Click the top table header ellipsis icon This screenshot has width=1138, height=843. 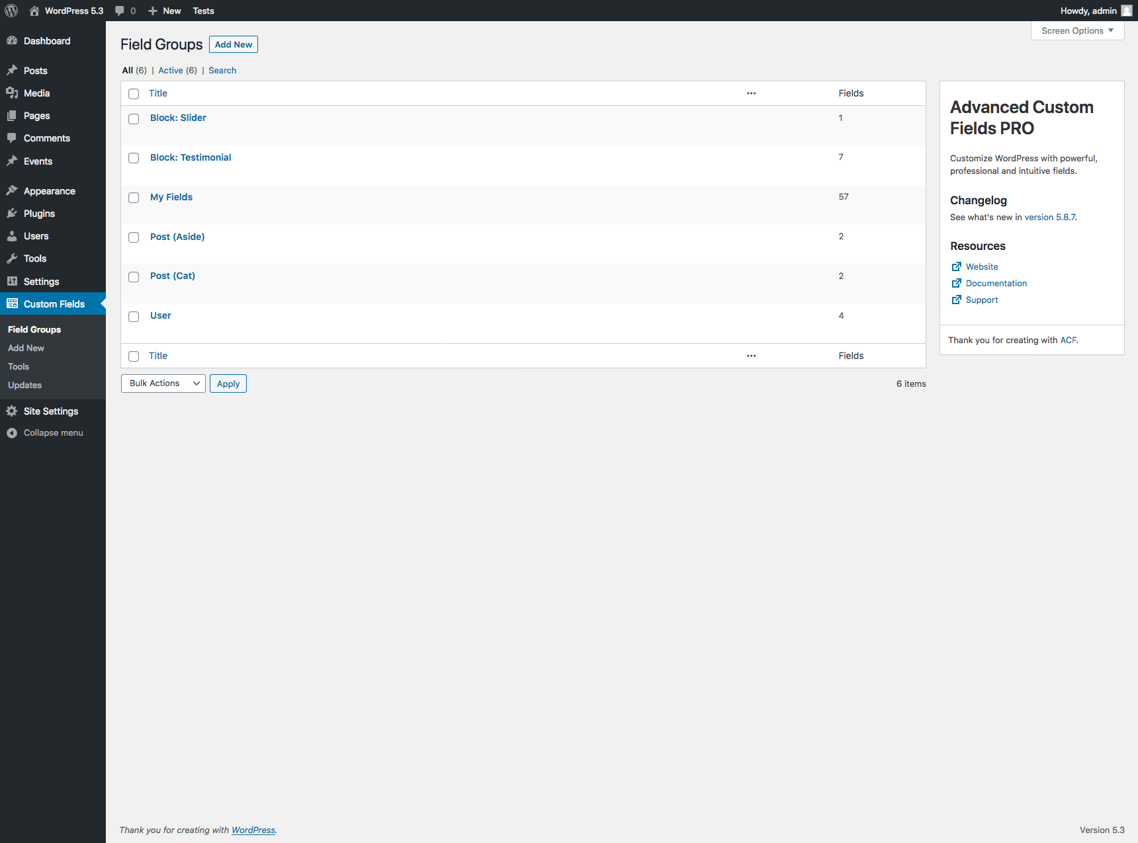[751, 93]
